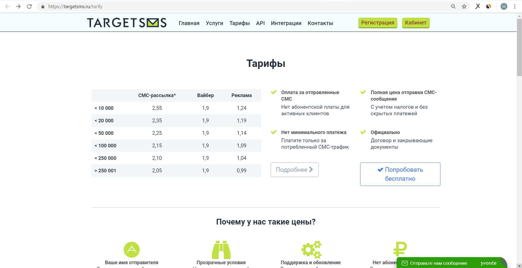Viewport: 522px width, 268px height.
Task: Open the API menu item
Action: (x=260, y=23)
